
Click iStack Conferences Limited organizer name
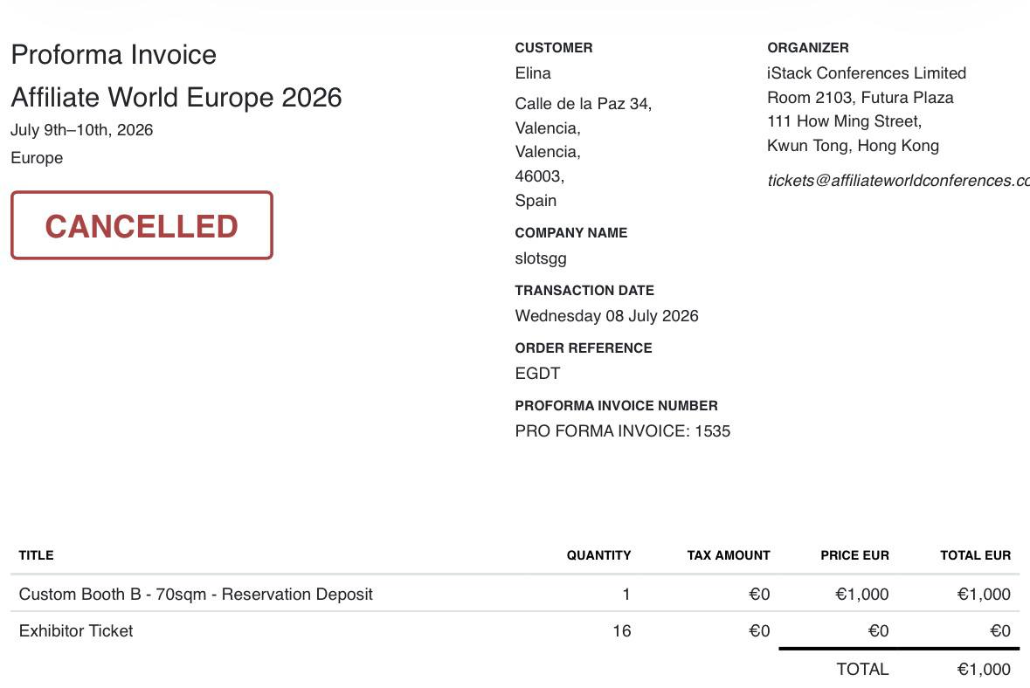(867, 72)
